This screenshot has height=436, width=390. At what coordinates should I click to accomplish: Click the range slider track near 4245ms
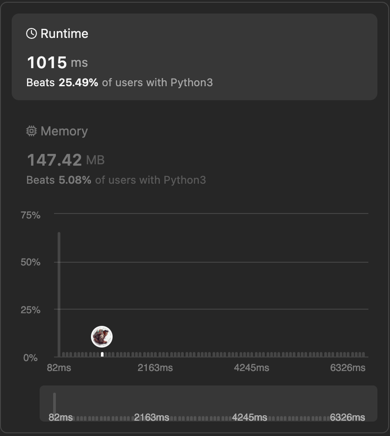click(249, 417)
